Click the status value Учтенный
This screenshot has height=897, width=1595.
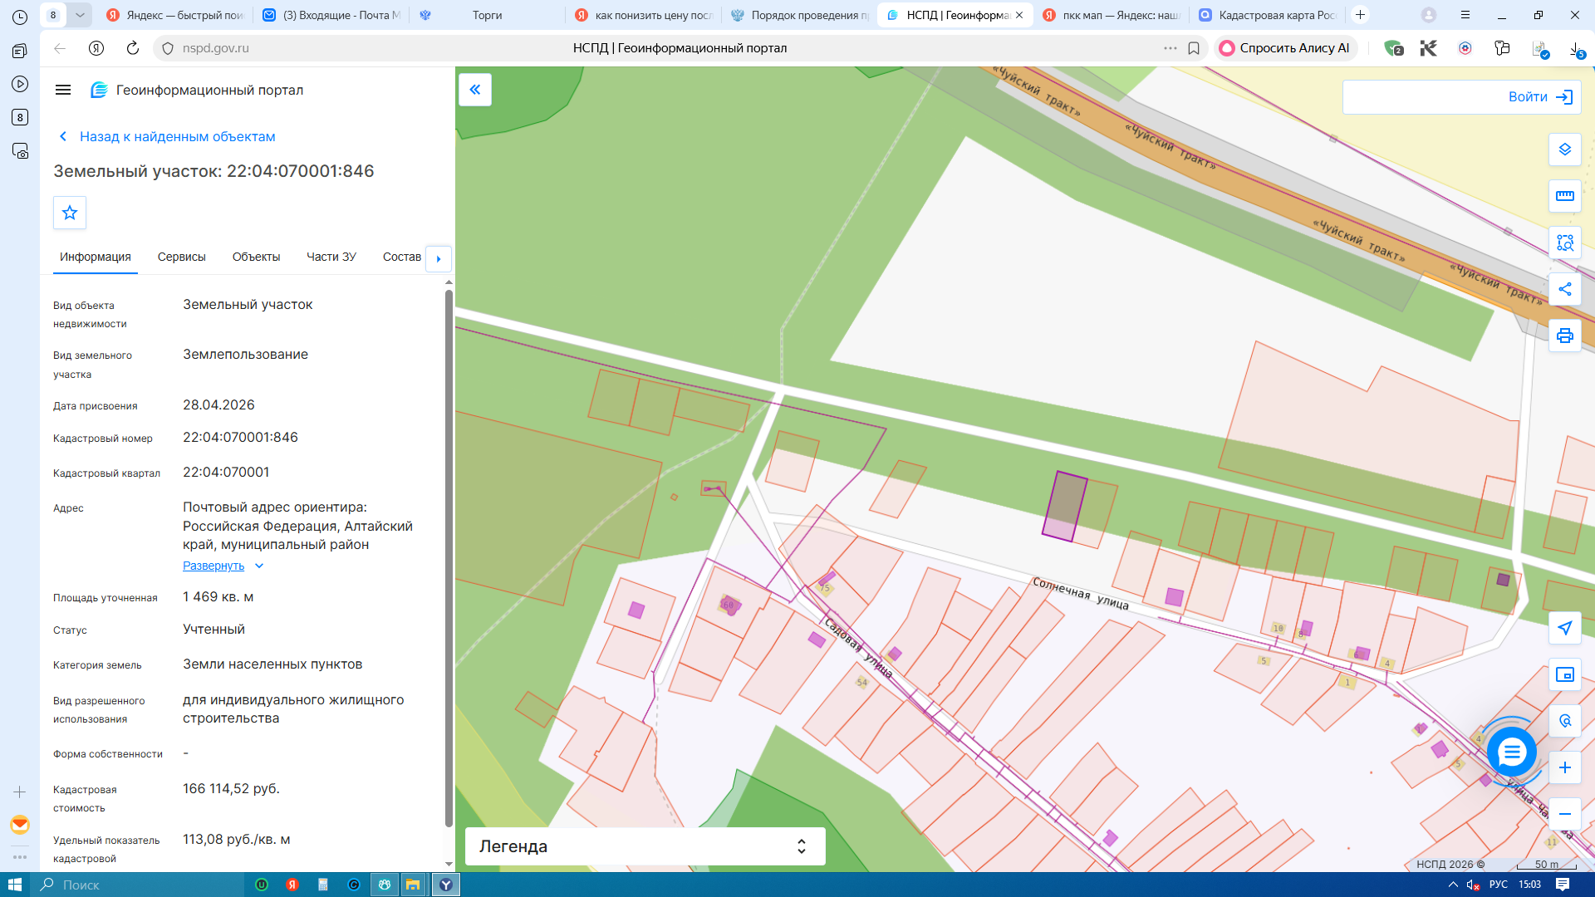point(213,629)
